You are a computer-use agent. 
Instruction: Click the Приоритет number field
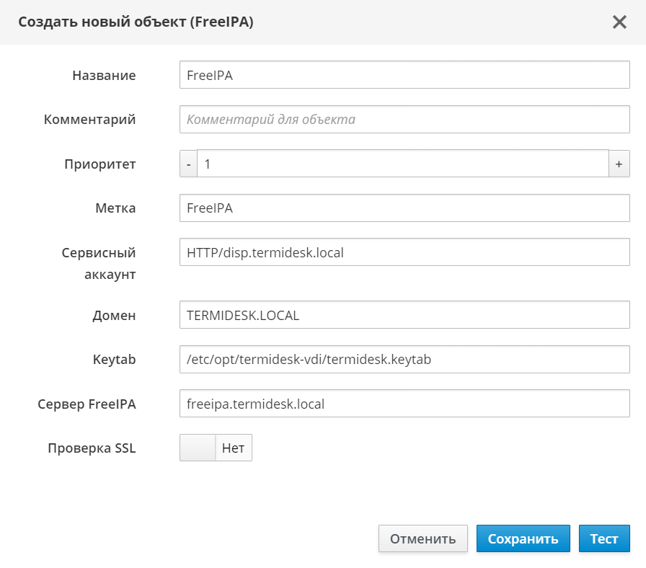point(402,164)
